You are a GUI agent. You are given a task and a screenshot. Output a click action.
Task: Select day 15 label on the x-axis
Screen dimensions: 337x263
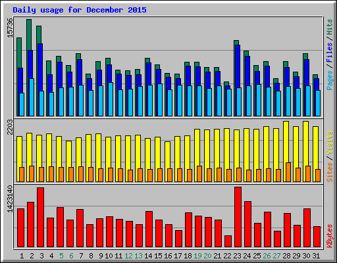point(158,256)
